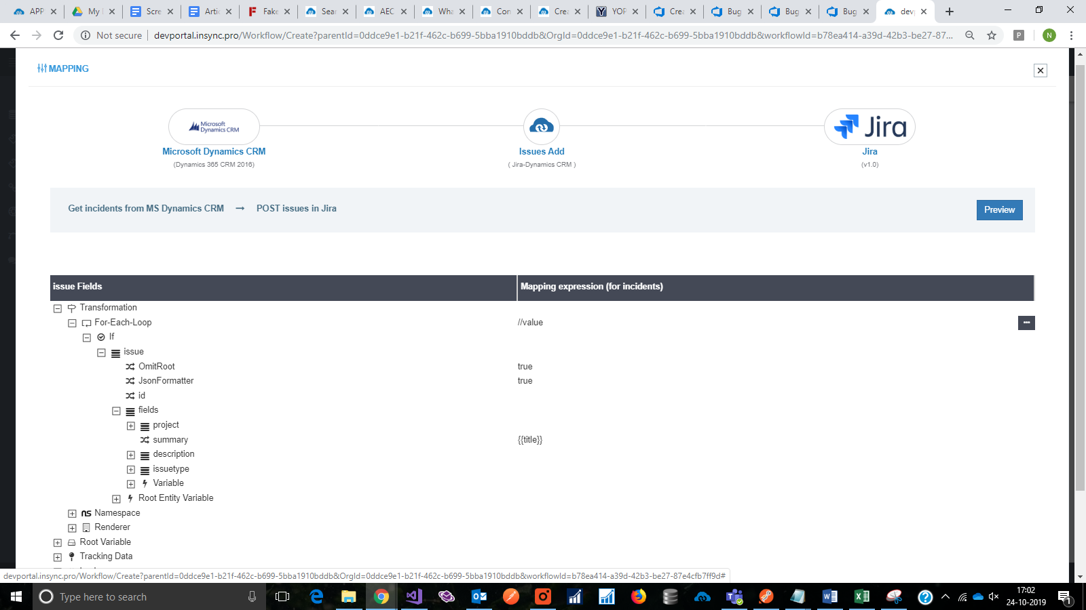This screenshot has height=610, width=1086.
Task: Bookmark this page with star icon
Action: 992,35
